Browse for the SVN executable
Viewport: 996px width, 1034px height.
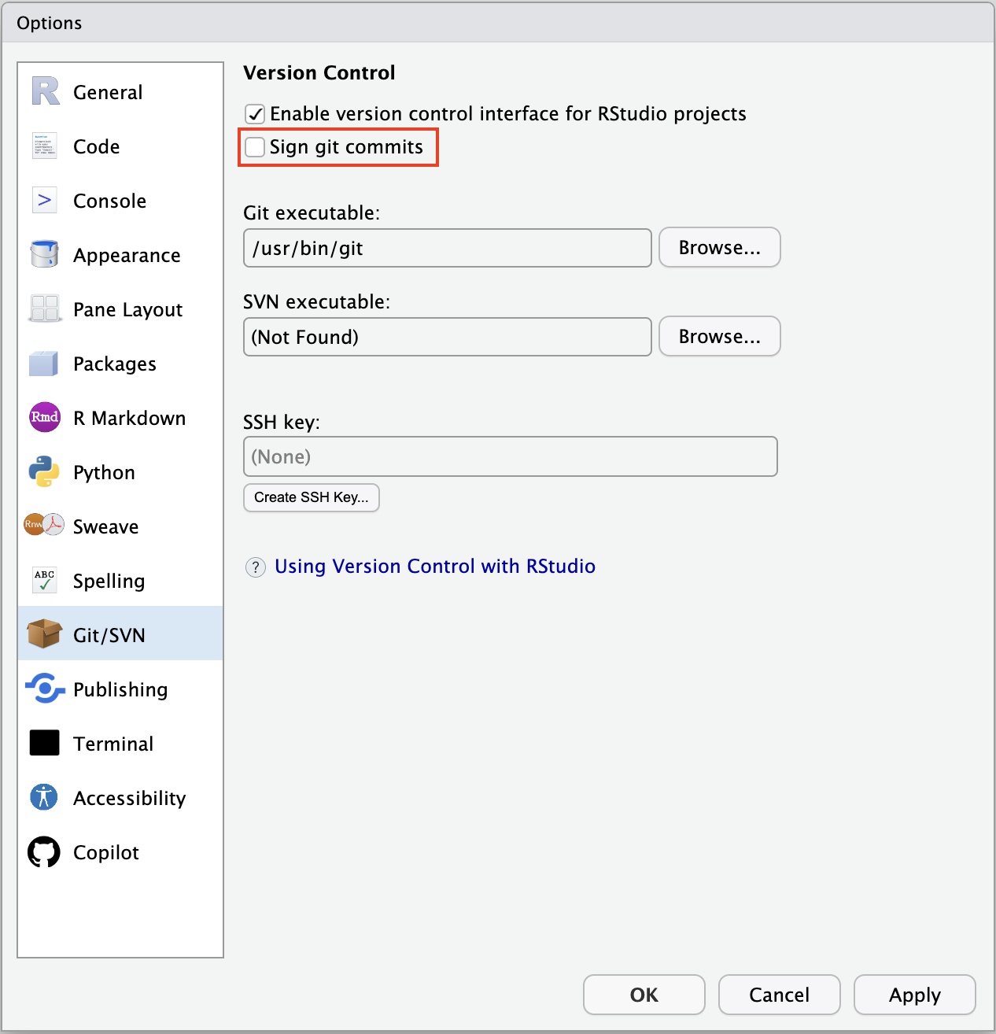point(719,337)
